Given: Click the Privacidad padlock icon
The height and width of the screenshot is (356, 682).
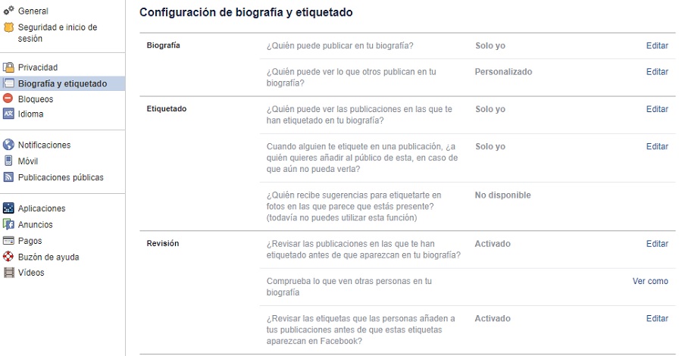Looking at the screenshot, I should coord(8,67).
